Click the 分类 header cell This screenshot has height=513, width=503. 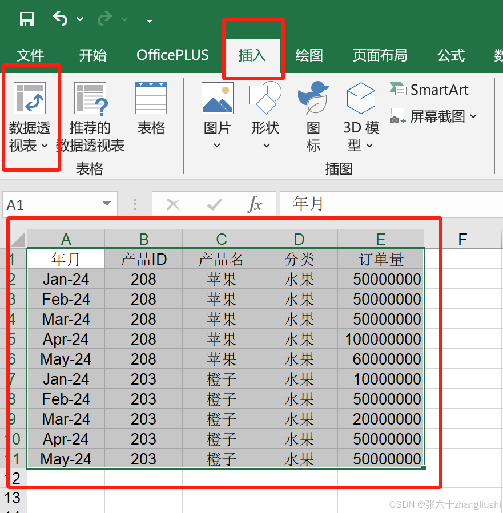tap(299, 259)
